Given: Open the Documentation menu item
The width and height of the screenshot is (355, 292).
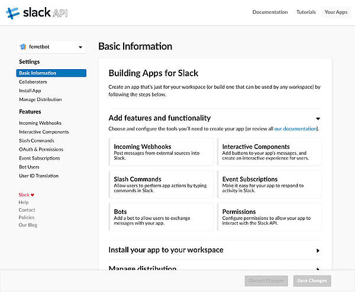Looking at the screenshot, I should pos(270,12).
